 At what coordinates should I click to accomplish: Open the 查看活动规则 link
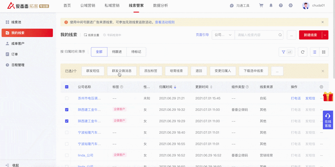[x=165, y=22]
